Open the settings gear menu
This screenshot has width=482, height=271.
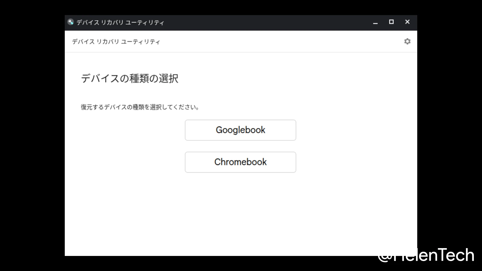point(407,42)
